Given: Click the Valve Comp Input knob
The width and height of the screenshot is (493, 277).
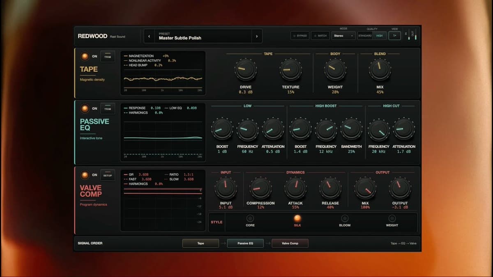Looking at the screenshot, I should tap(226, 188).
